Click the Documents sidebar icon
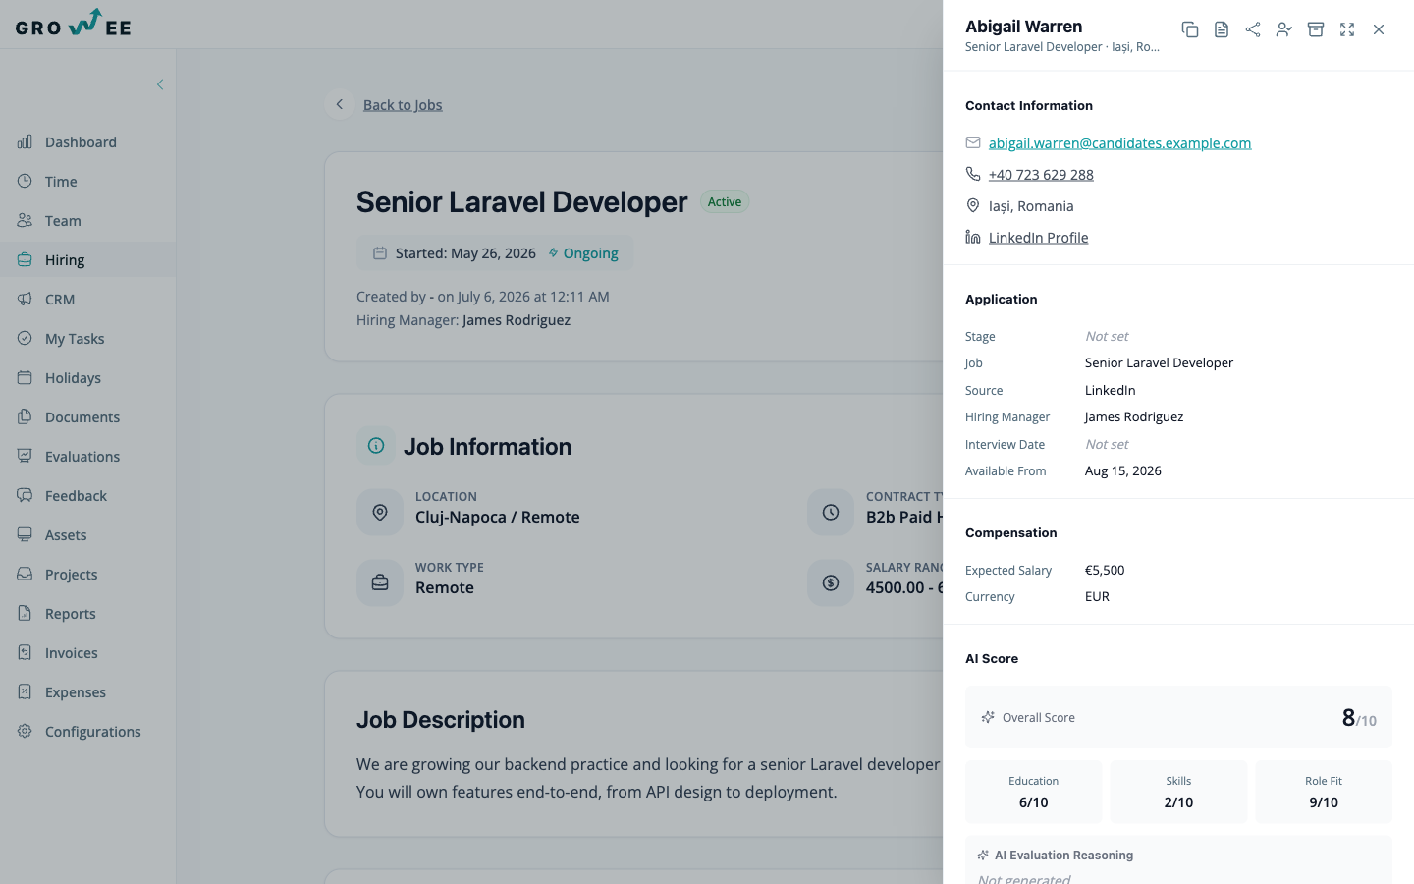1414x884 pixels. (25, 416)
